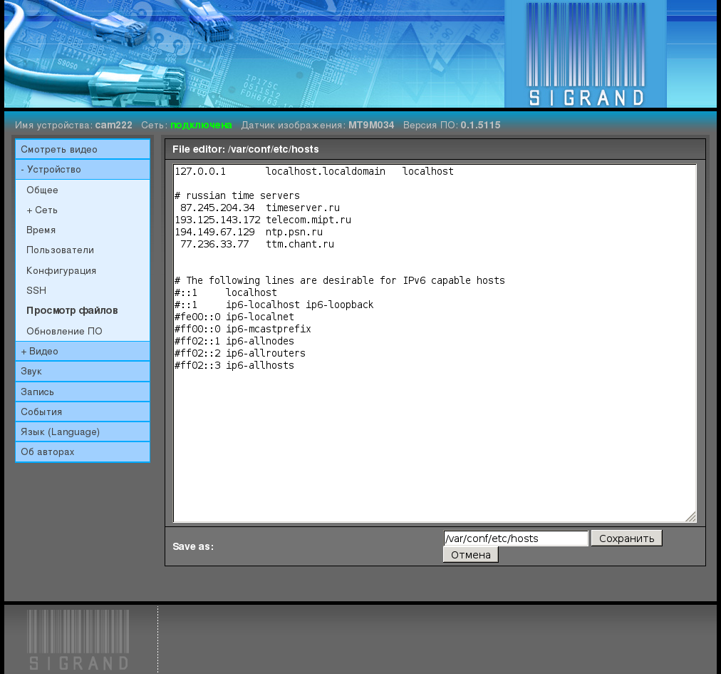Click the Отмена button
The width and height of the screenshot is (721, 674).
tap(470, 555)
